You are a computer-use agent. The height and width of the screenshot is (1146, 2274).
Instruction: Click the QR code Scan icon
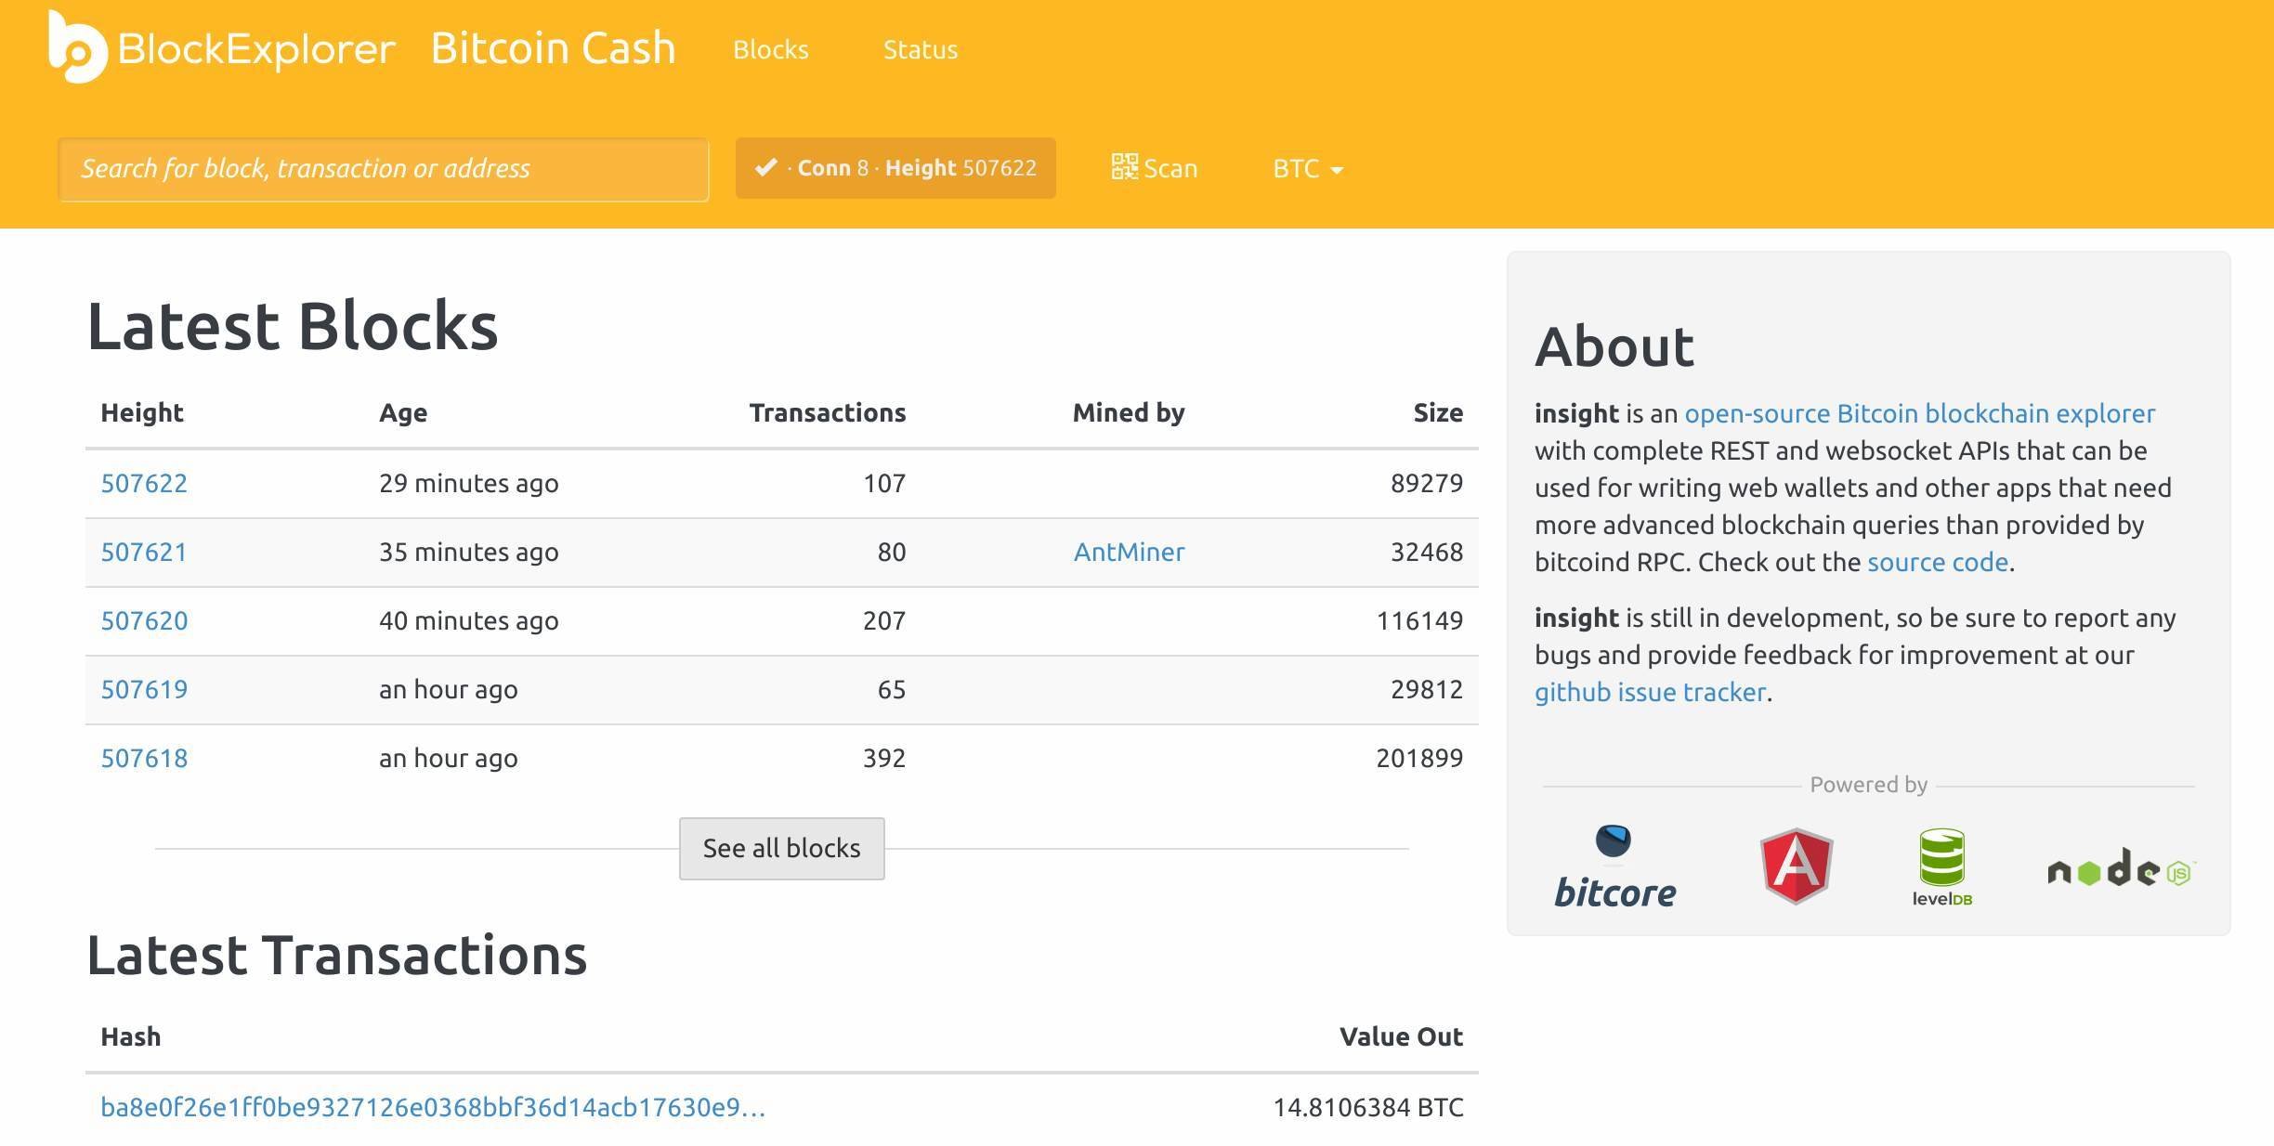(x=1124, y=167)
